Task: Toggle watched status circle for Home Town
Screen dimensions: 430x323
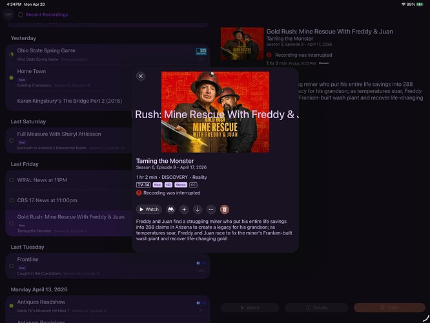Action: pos(11,78)
